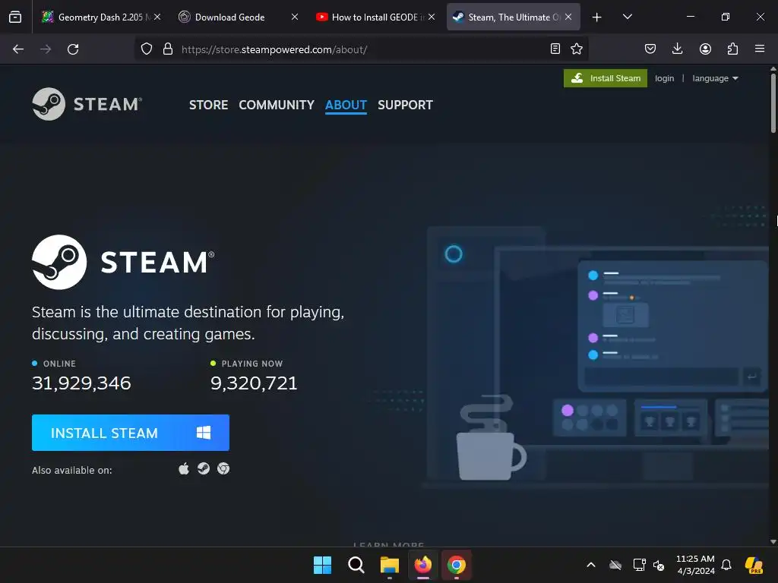Open the STORE menu
Image resolution: width=778 pixels, height=583 pixels.
[x=208, y=105]
